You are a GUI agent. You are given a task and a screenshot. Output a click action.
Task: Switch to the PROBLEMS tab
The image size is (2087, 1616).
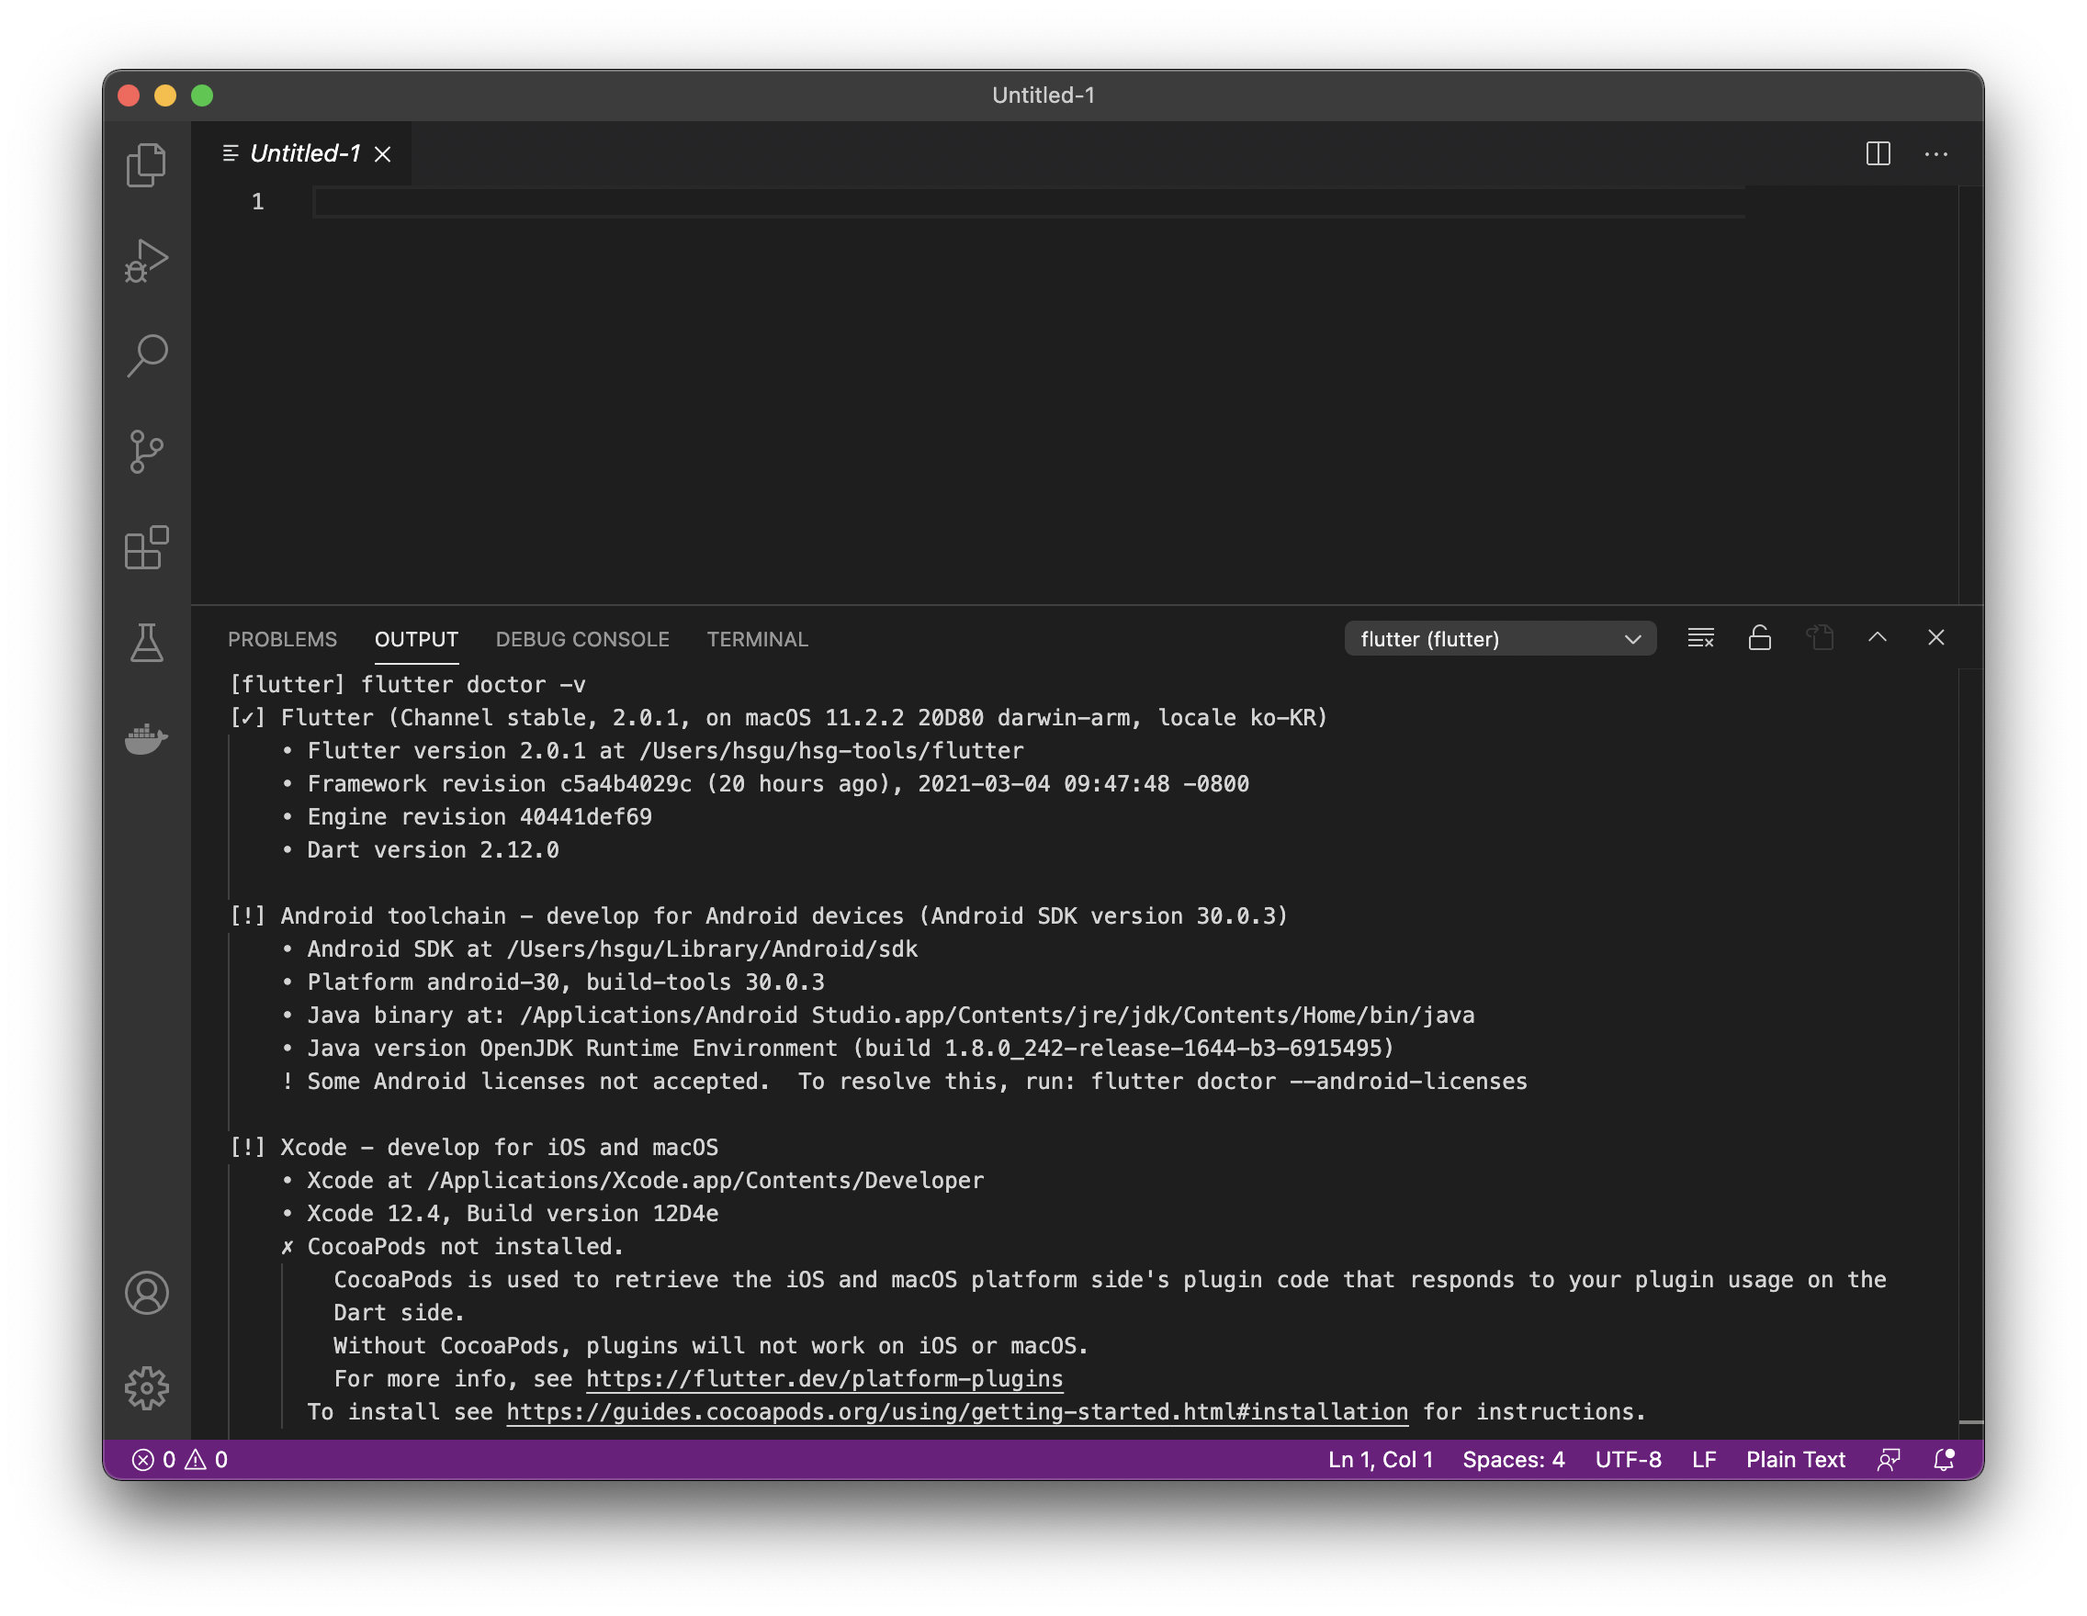281,639
